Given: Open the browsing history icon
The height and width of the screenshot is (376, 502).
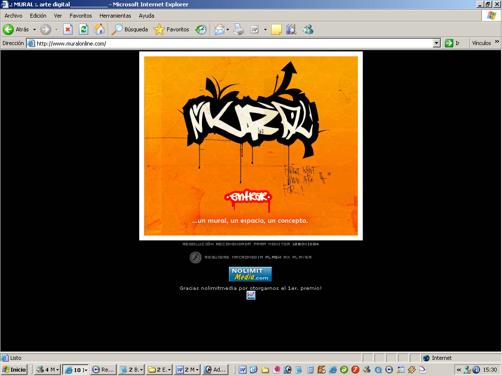Looking at the screenshot, I should (x=201, y=29).
